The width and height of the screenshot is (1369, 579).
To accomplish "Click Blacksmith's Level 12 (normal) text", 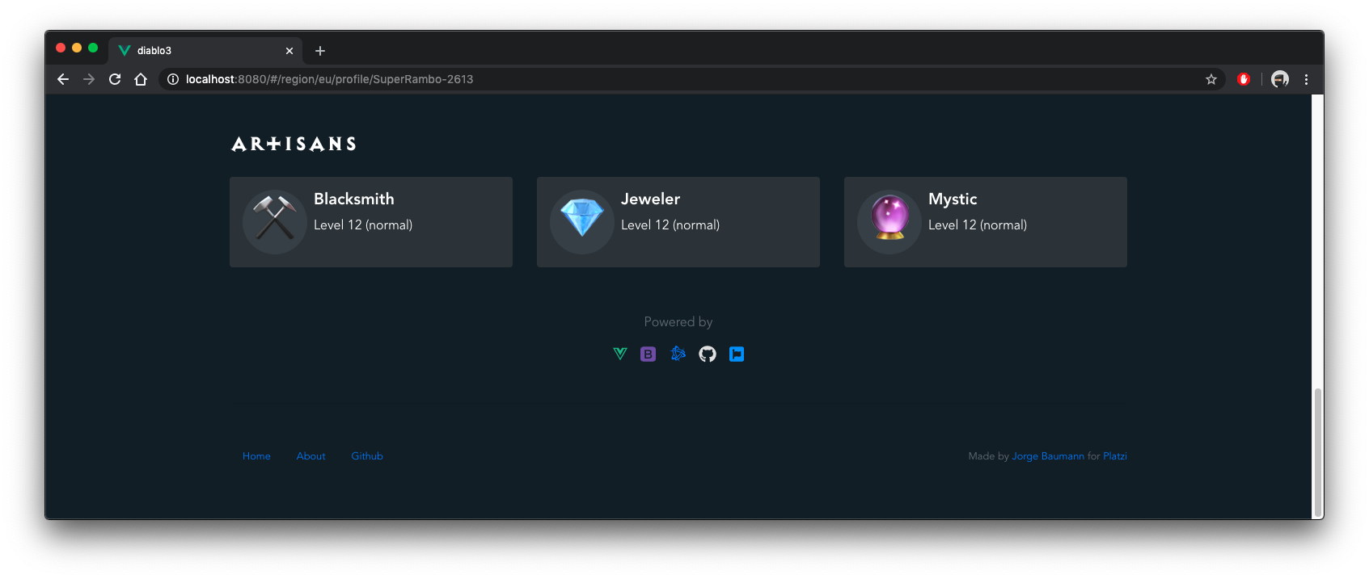I will pos(363,225).
